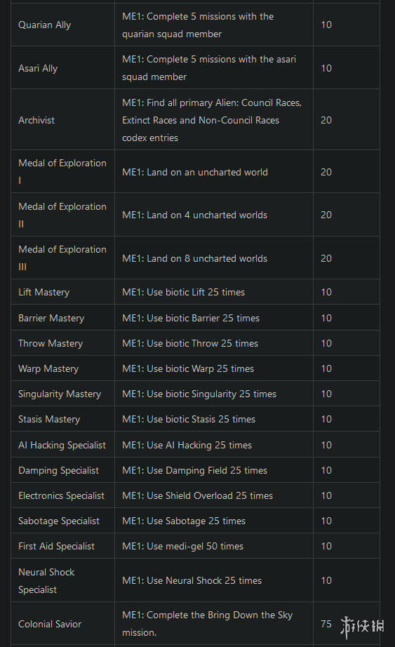Viewport: 395px width, 647px height.
Task: Select Electronics Specialist achievement name
Action: [61, 495]
